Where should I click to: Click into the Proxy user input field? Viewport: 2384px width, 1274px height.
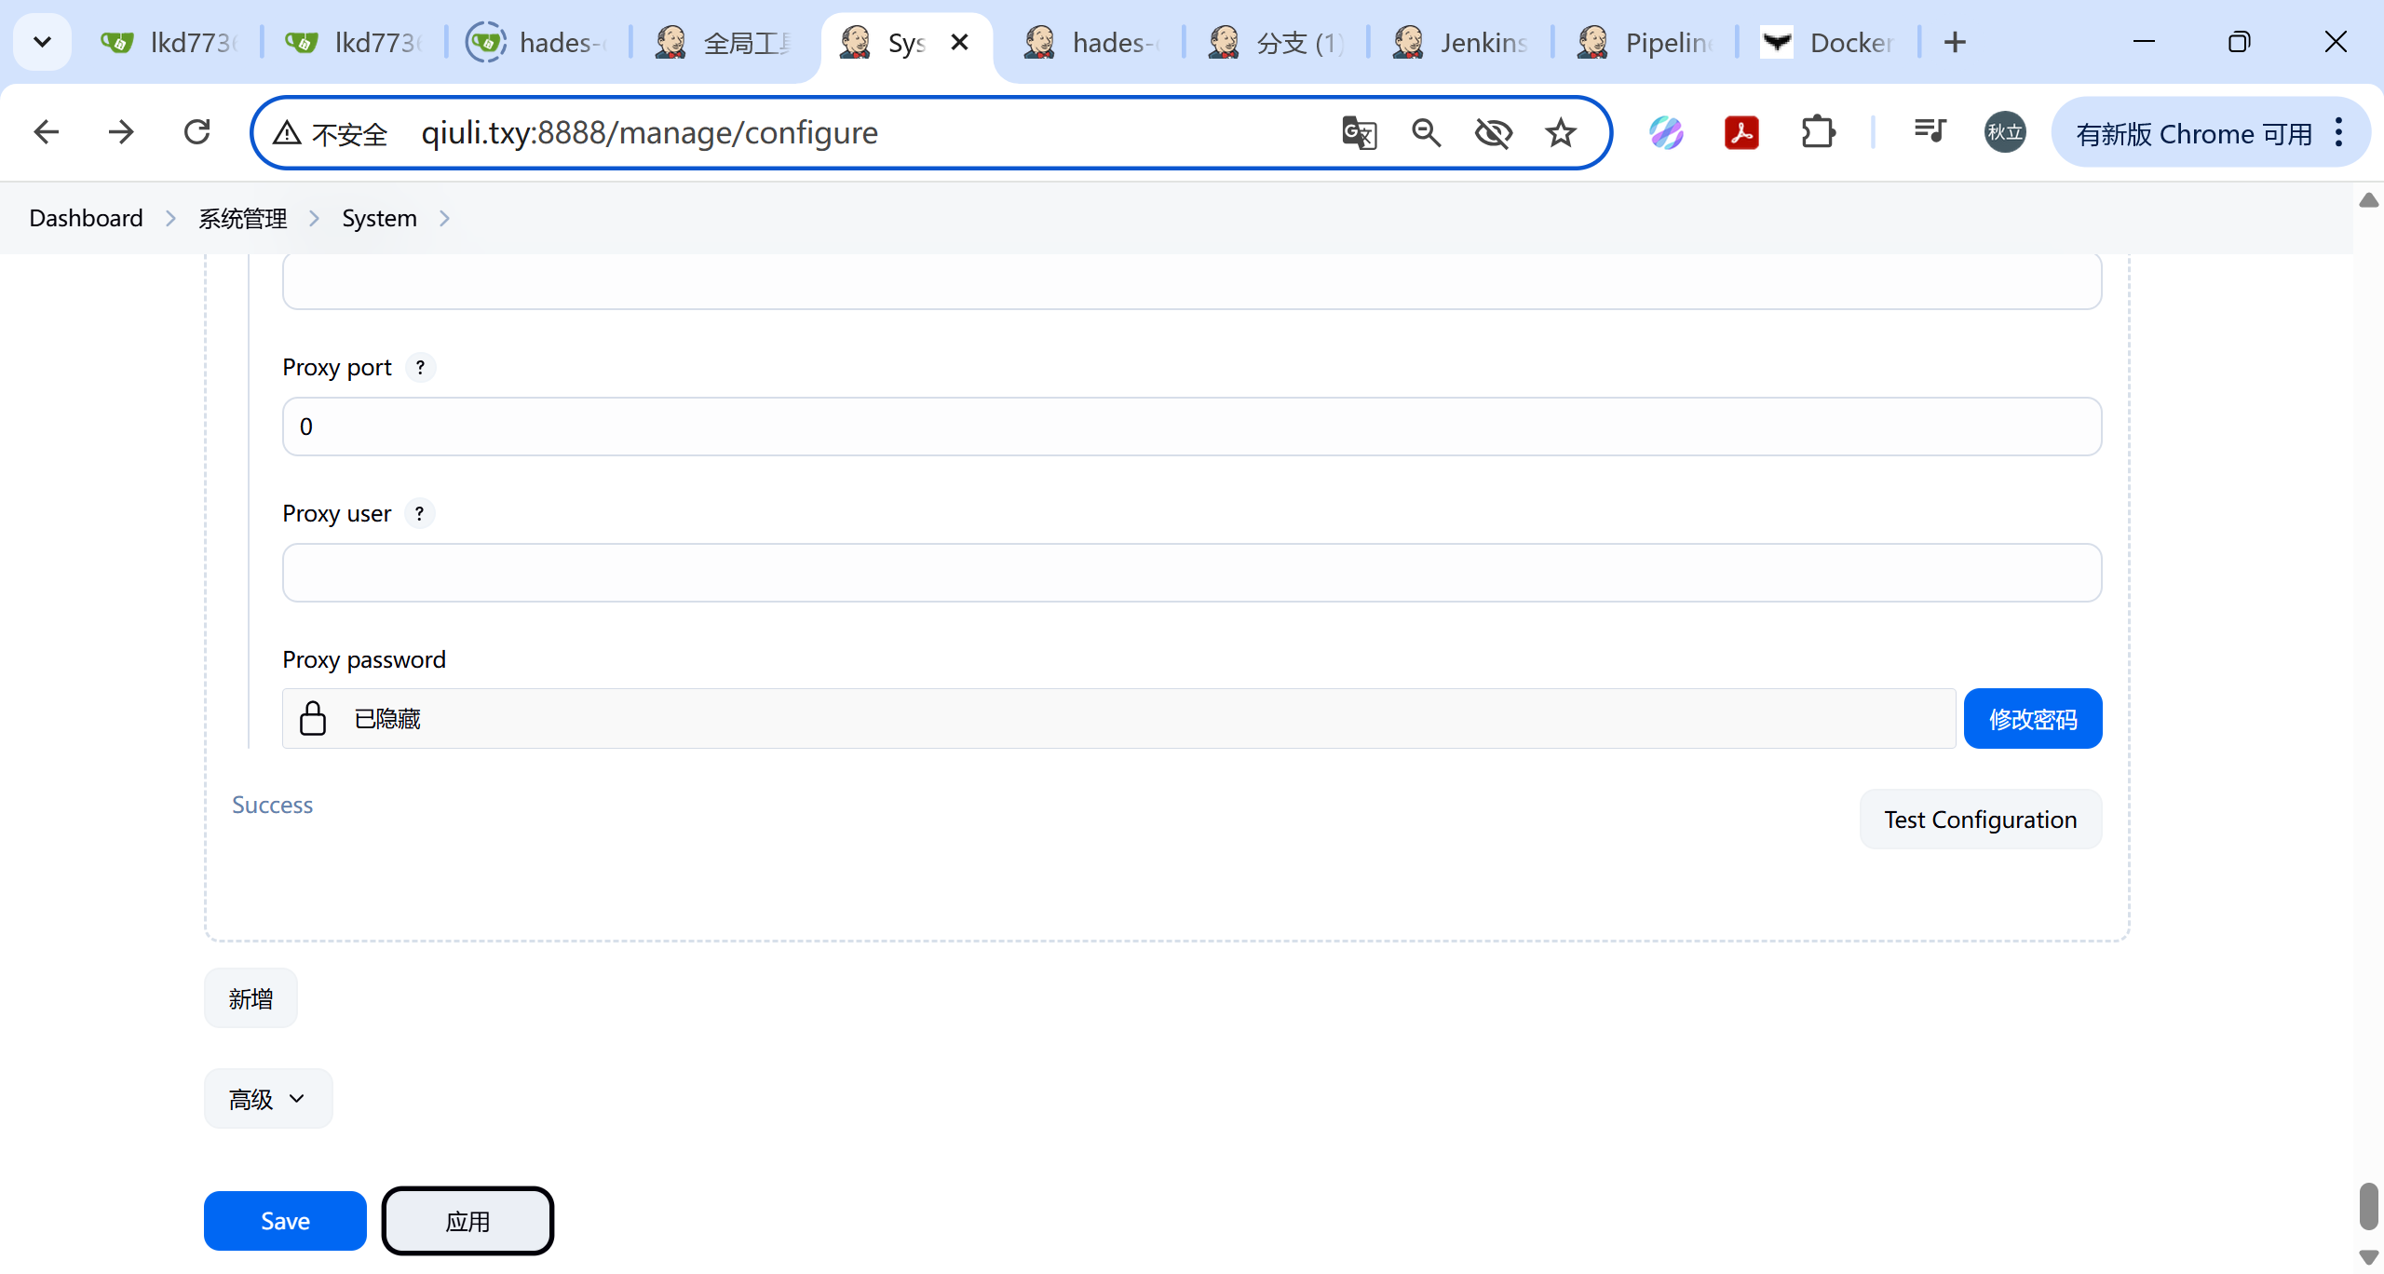[x=1191, y=573]
